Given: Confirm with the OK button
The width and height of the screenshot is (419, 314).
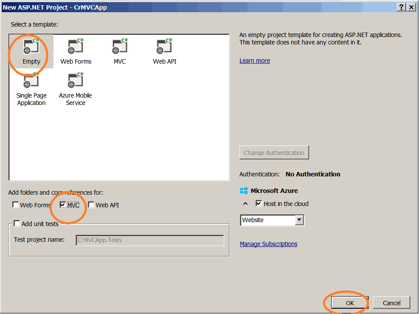Looking at the screenshot, I should pyautogui.click(x=350, y=303).
